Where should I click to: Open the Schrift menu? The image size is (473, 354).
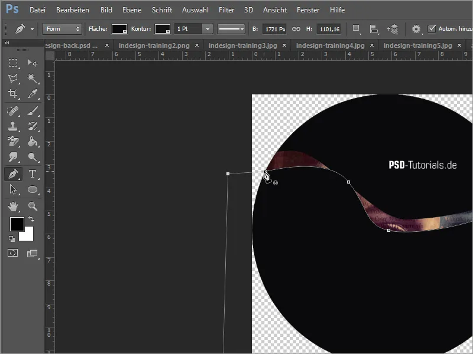coord(162,10)
